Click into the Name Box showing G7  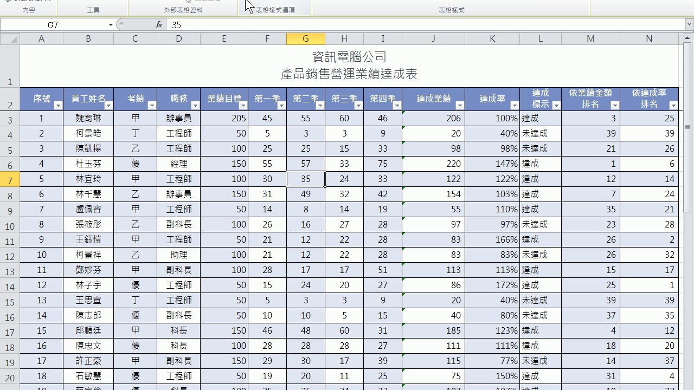click(53, 25)
